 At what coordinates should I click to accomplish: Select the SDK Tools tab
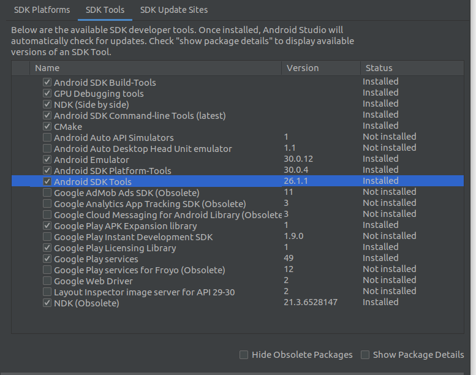tap(105, 10)
